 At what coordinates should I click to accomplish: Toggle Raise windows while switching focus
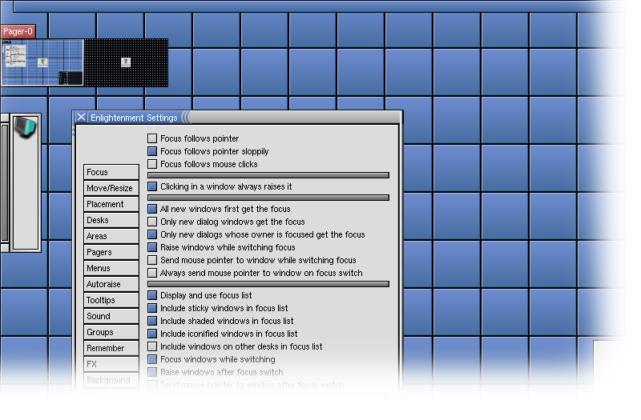click(152, 247)
